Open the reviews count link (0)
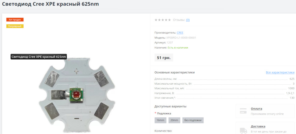The image size is (296, 134). (188, 20)
